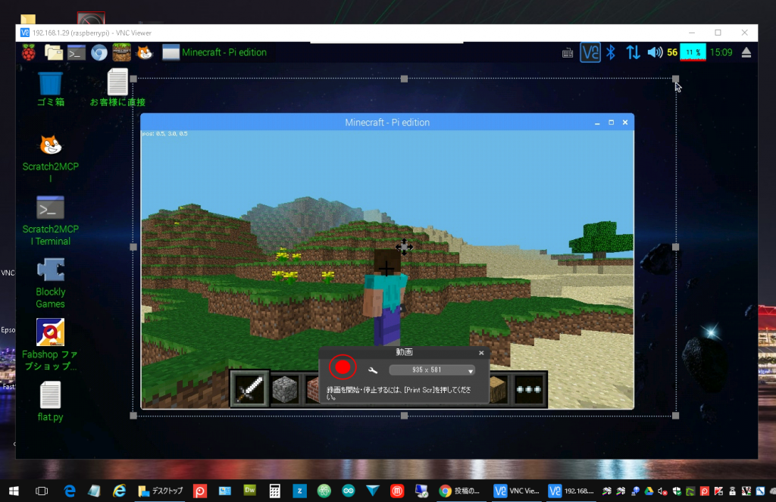Open the calculator from the Windows taskbar
Viewport: 776px width, 502px height.
274,491
